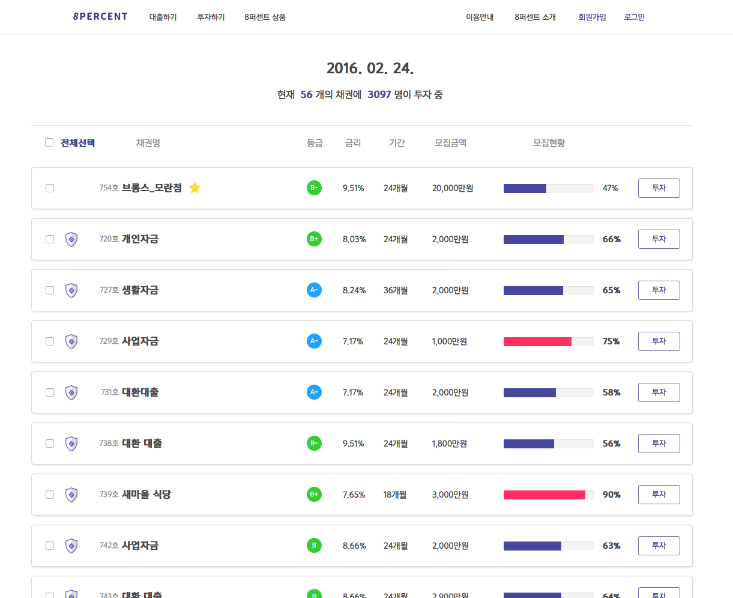Click the shield icon beside 742호 사업자금
This screenshot has height=598, width=733.
71,545
